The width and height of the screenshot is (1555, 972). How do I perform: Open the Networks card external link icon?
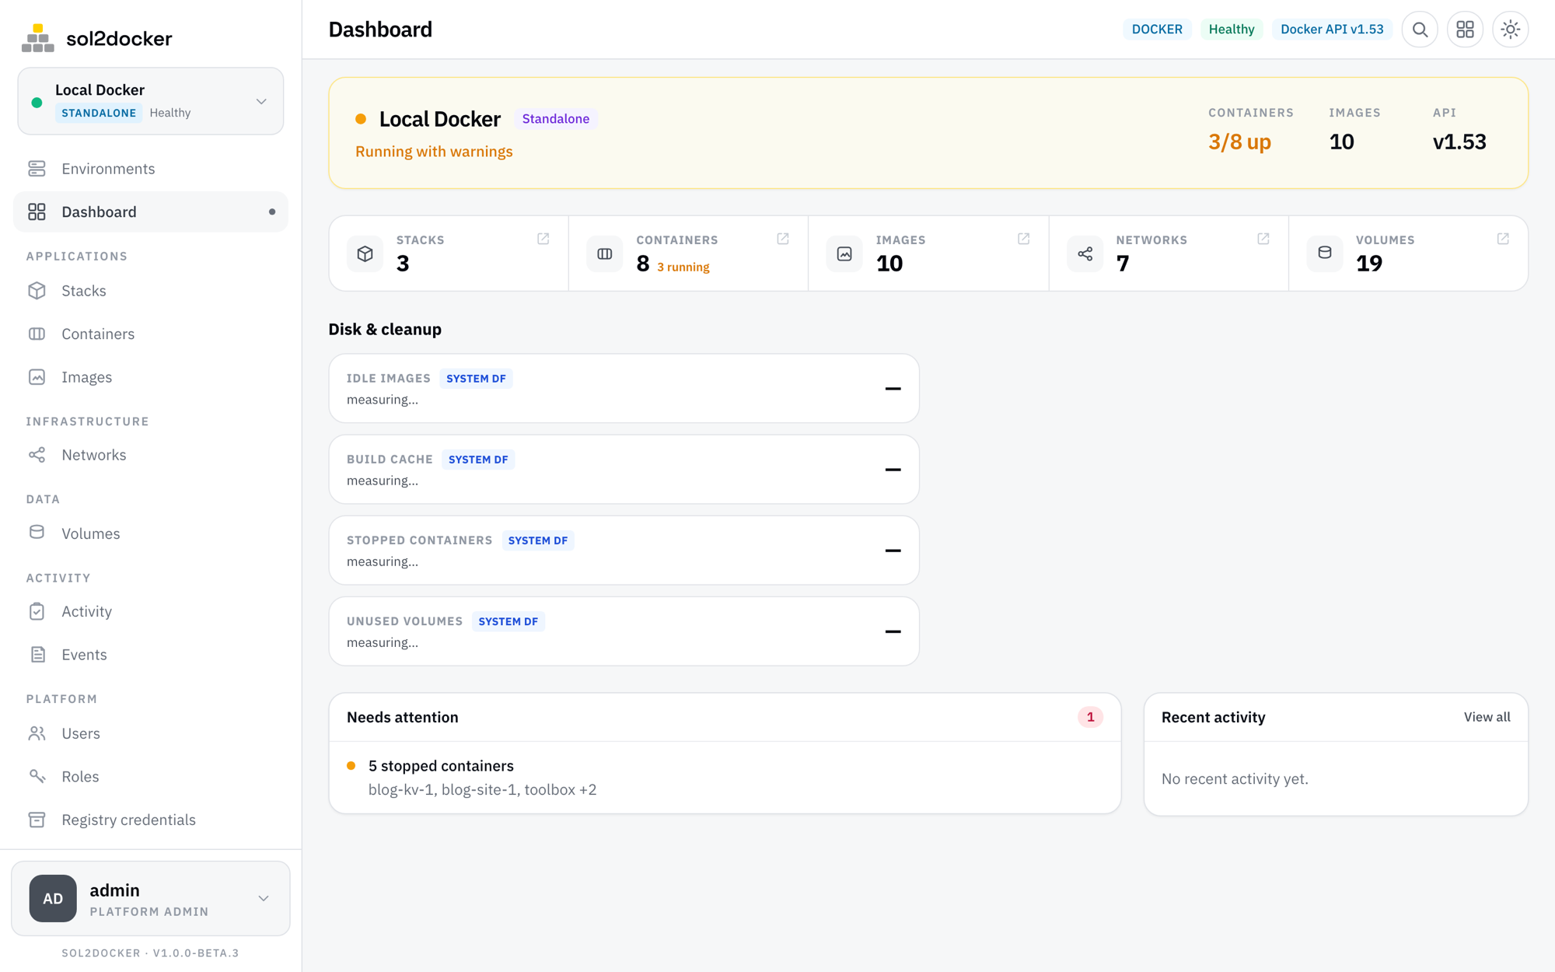pos(1263,239)
